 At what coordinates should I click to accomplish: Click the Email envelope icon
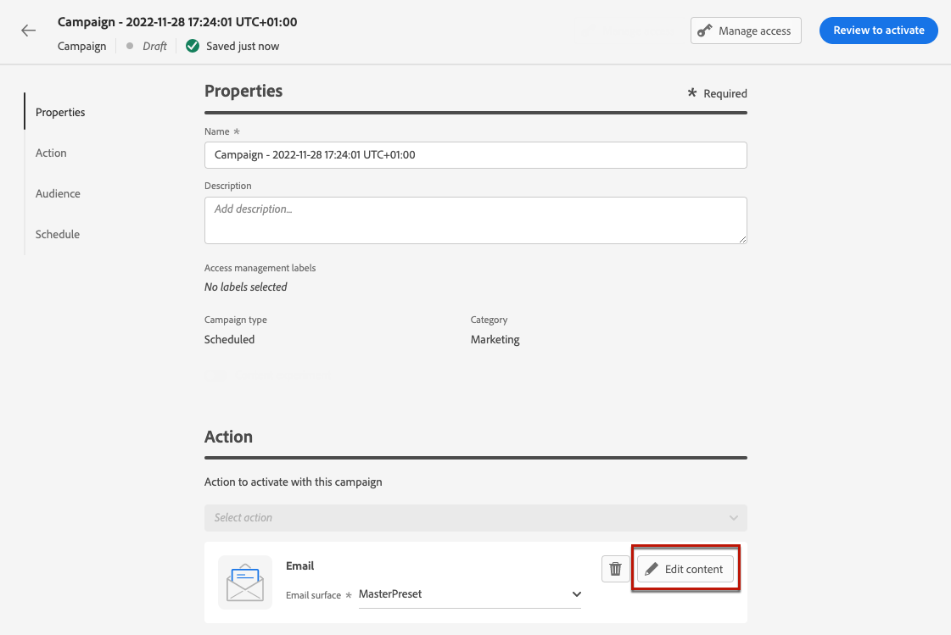245,582
